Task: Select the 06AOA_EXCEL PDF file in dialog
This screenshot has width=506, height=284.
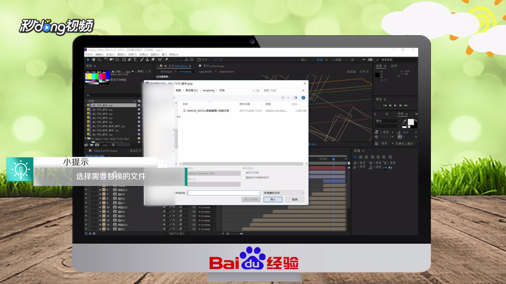Action: [x=208, y=111]
